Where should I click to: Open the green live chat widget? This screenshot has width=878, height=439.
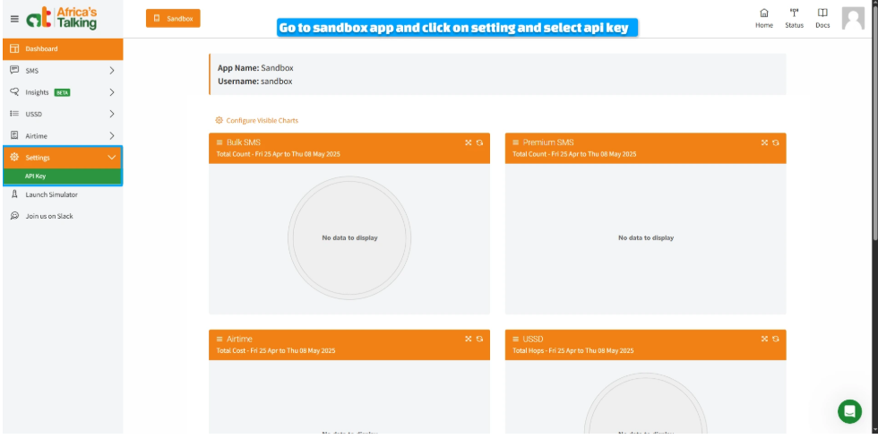point(849,411)
